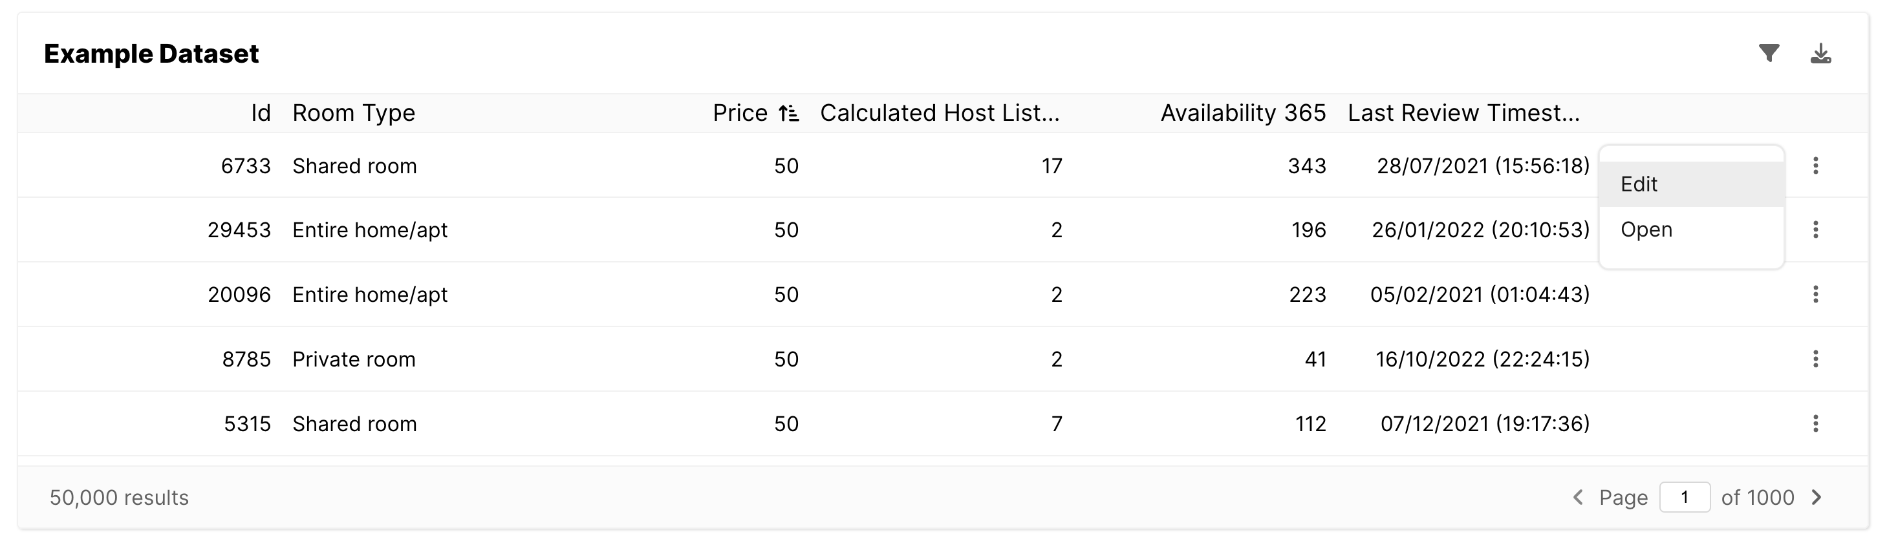The width and height of the screenshot is (1887, 543).
Task: Click the Calculated Host List column header
Action: [x=939, y=113]
